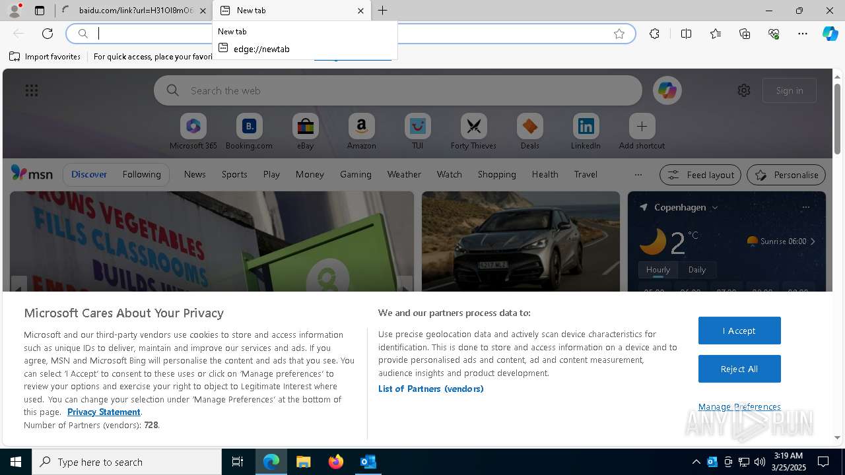Click the Personalise button
Image resolution: width=845 pixels, height=475 pixels.
pyautogui.click(x=786, y=175)
